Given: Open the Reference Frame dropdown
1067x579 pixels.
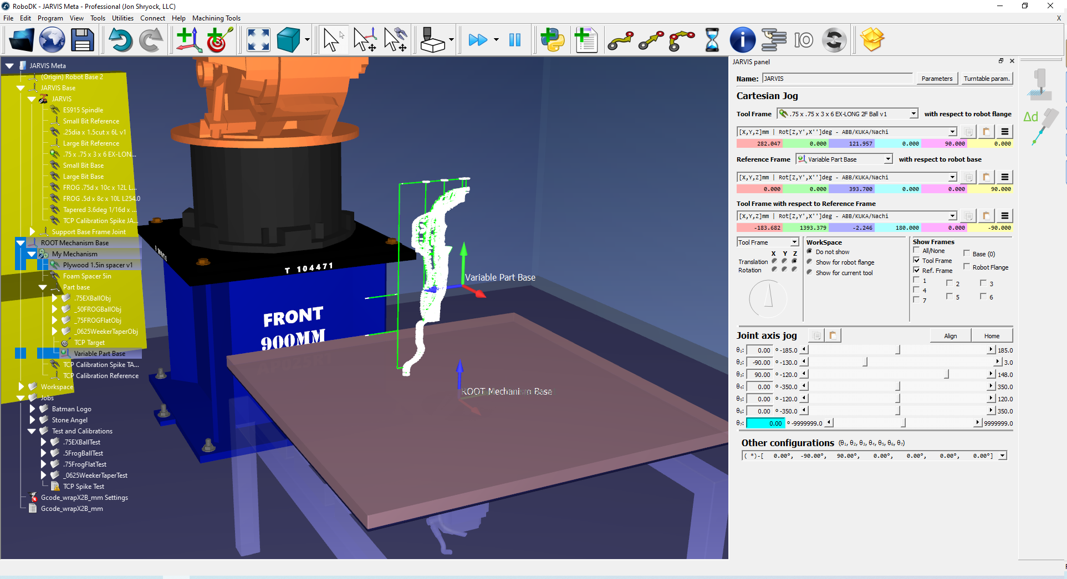Looking at the screenshot, I should click(888, 159).
